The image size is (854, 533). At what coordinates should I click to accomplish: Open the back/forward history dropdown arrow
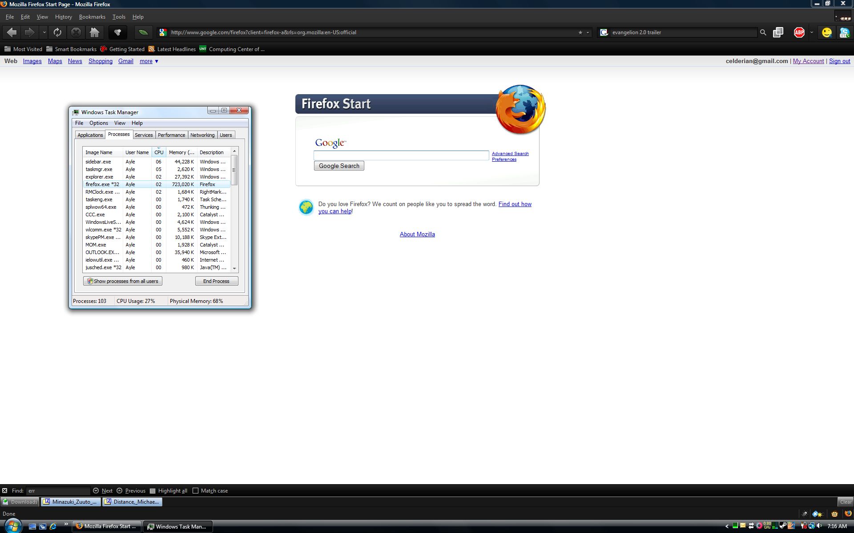pos(44,32)
